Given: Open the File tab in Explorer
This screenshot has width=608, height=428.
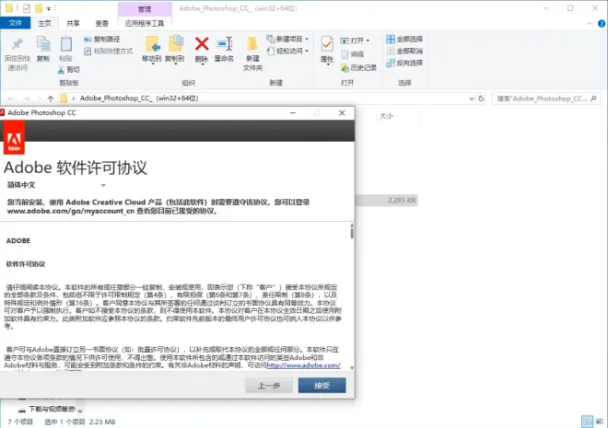Looking at the screenshot, I should 15,23.
